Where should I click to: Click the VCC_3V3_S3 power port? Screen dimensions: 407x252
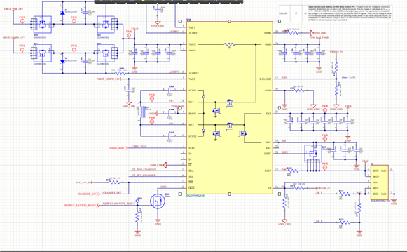pos(84,182)
